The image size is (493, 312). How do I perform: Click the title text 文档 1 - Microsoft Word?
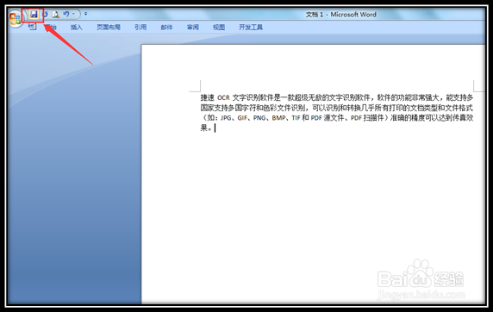341,15
